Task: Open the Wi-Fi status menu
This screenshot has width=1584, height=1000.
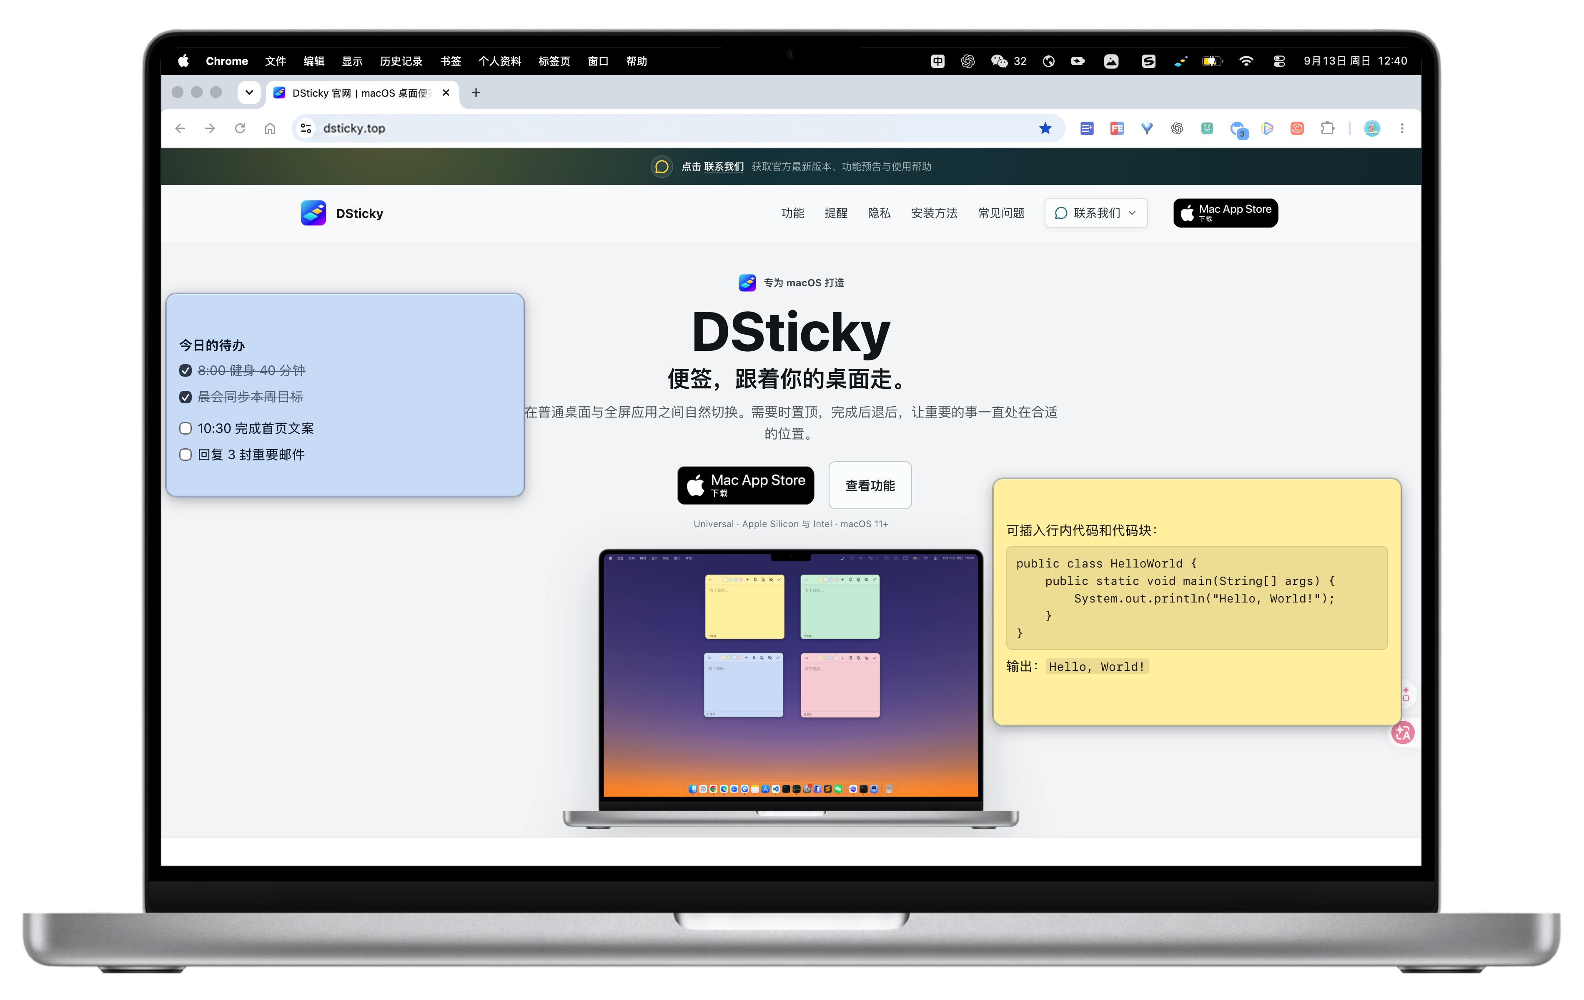Action: click(x=1246, y=61)
